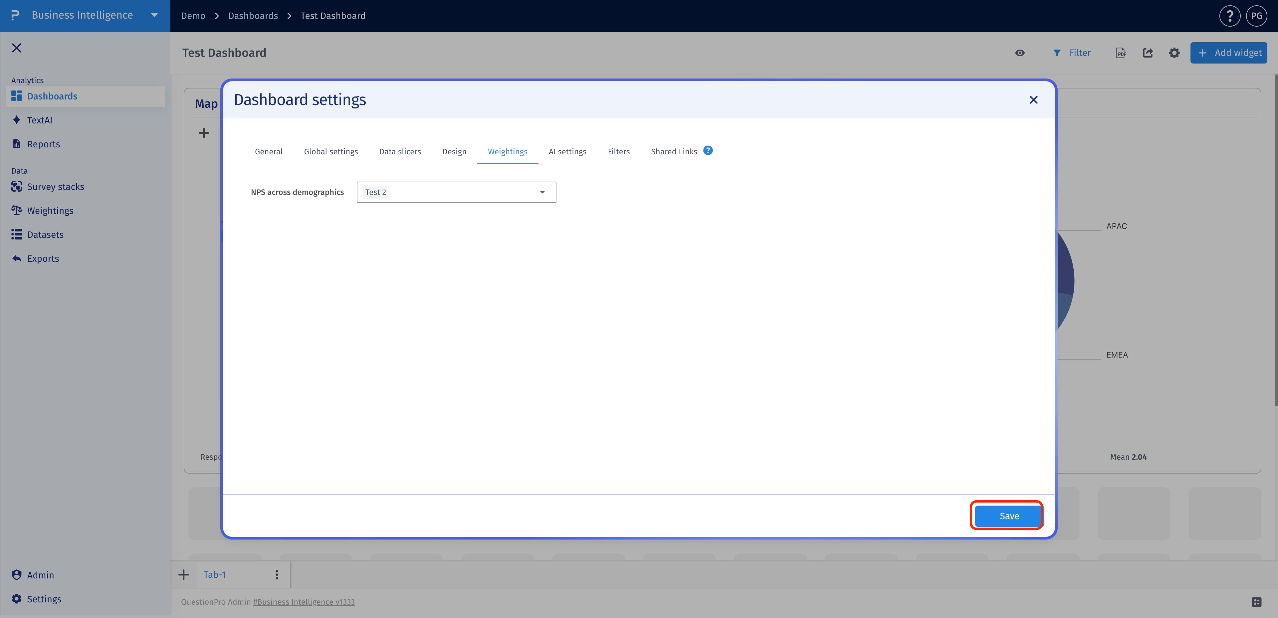The image size is (1278, 618).
Task: Open the NPS across demographics weighting dropdown
Action: click(456, 192)
